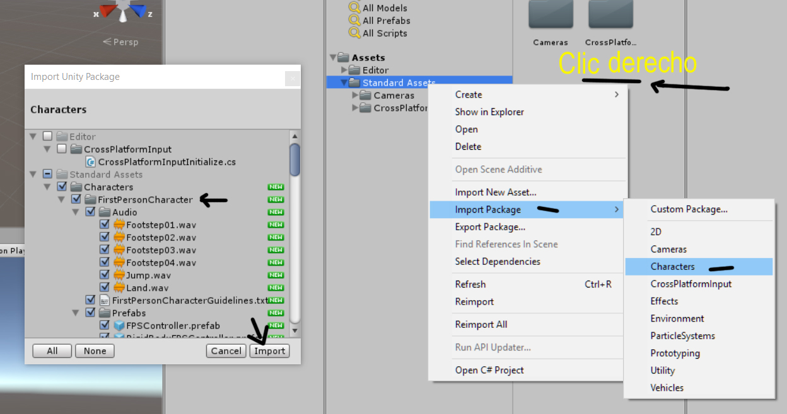Click the Land.wav audio icon
787x414 pixels.
119,288
